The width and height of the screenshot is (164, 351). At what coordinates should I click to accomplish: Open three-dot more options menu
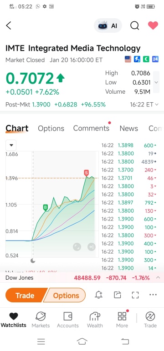point(153,295)
